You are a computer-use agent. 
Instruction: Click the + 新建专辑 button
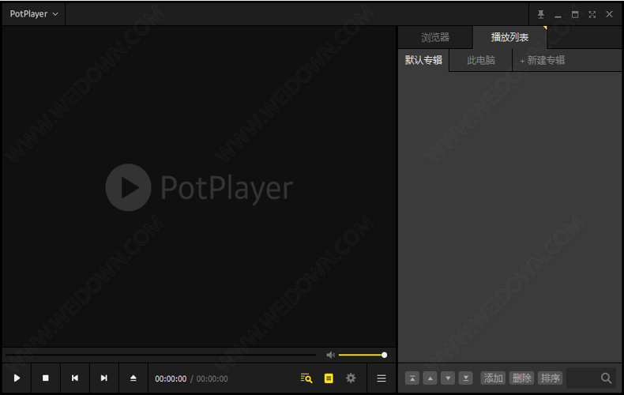(543, 60)
